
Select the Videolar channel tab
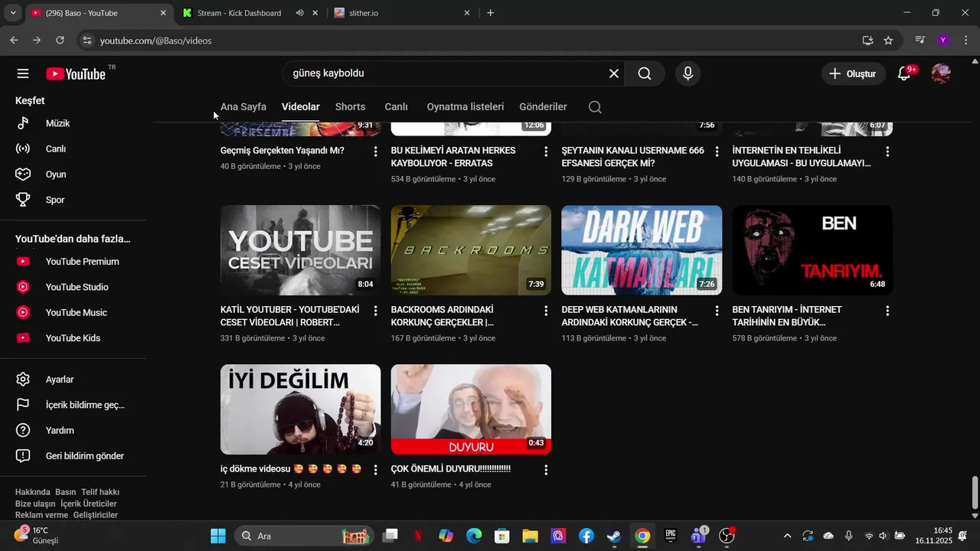[301, 107]
